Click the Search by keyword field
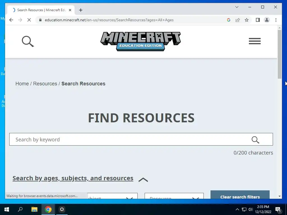The width and height of the screenshot is (287, 215). coord(141,139)
